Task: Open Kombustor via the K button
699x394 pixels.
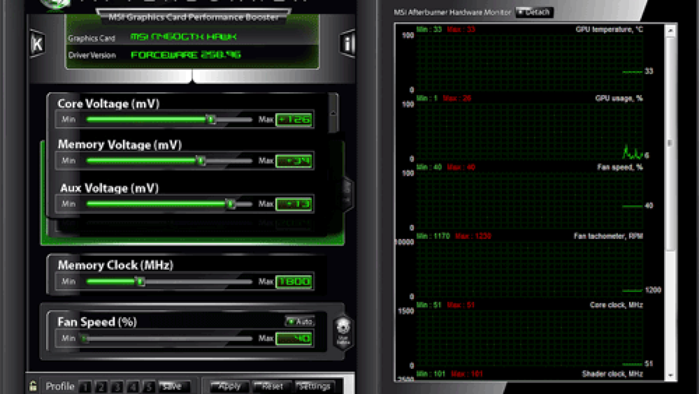Action: click(x=37, y=44)
